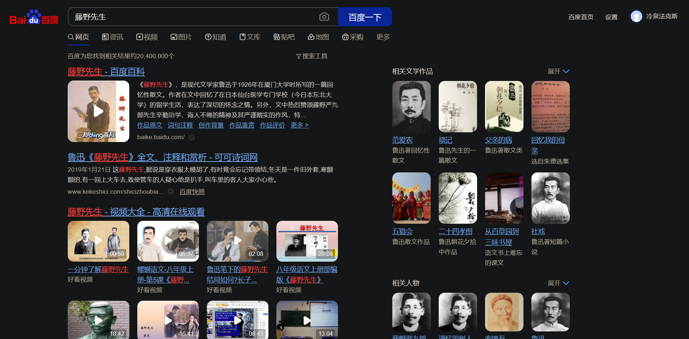Switch to the 地图 tab
This screenshot has width=689, height=339.
(x=318, y=37)
